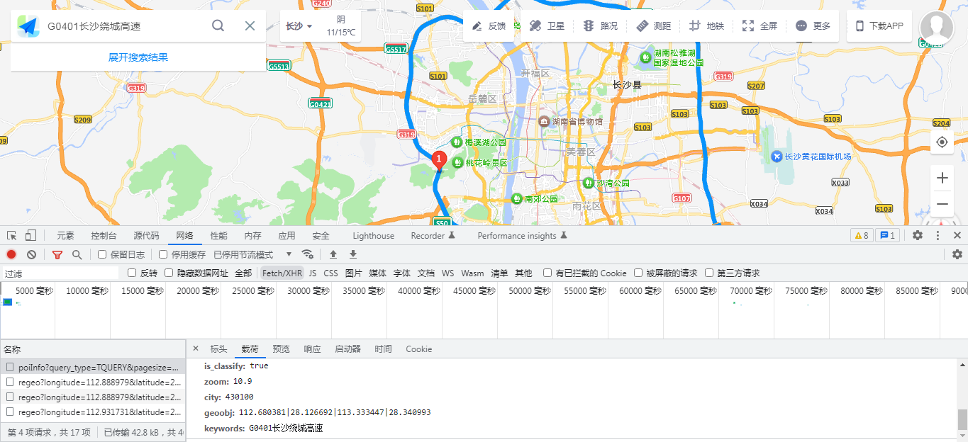The width and height of the screenshot is (968, 442).
Task: Switch to 控制台 Console tab
Action: pyautogui.click(x=104, y=235)
